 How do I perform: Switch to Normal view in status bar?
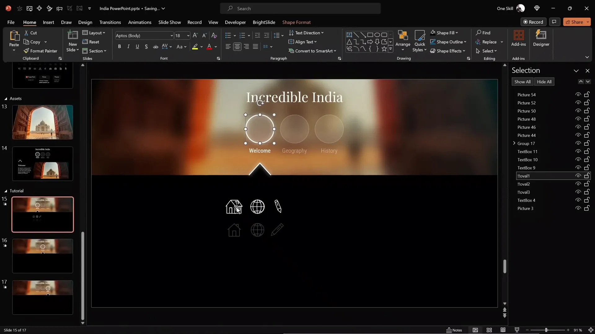[x=475, y=330]
